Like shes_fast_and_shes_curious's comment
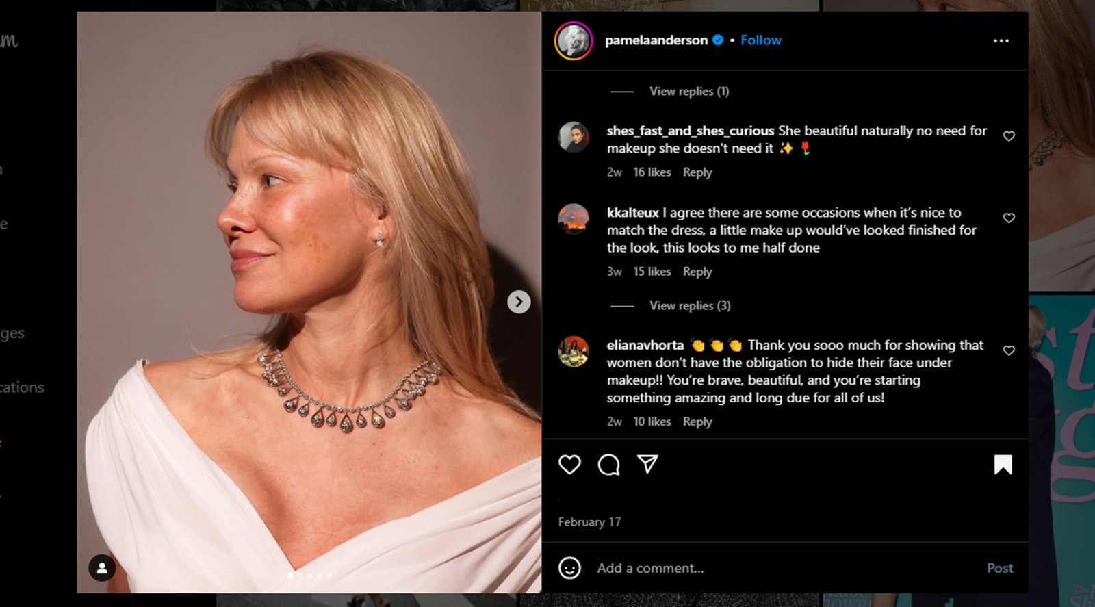1095x607 pixels. 1009,136
